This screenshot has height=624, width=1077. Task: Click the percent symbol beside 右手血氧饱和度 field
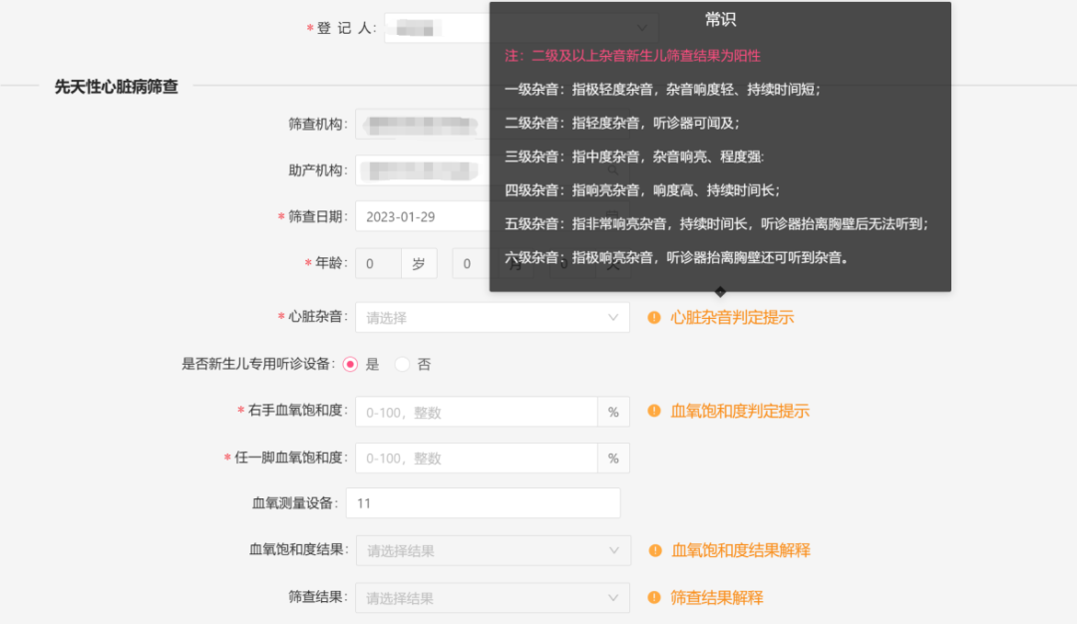pyautogui.click(x=613, y=411)
